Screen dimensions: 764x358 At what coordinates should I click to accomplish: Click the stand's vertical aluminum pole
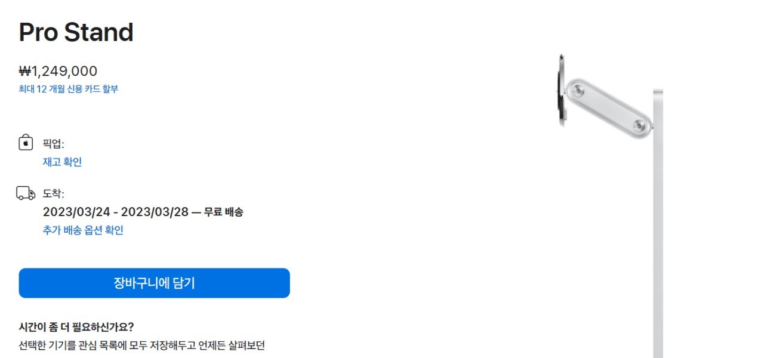coord(658,239)
